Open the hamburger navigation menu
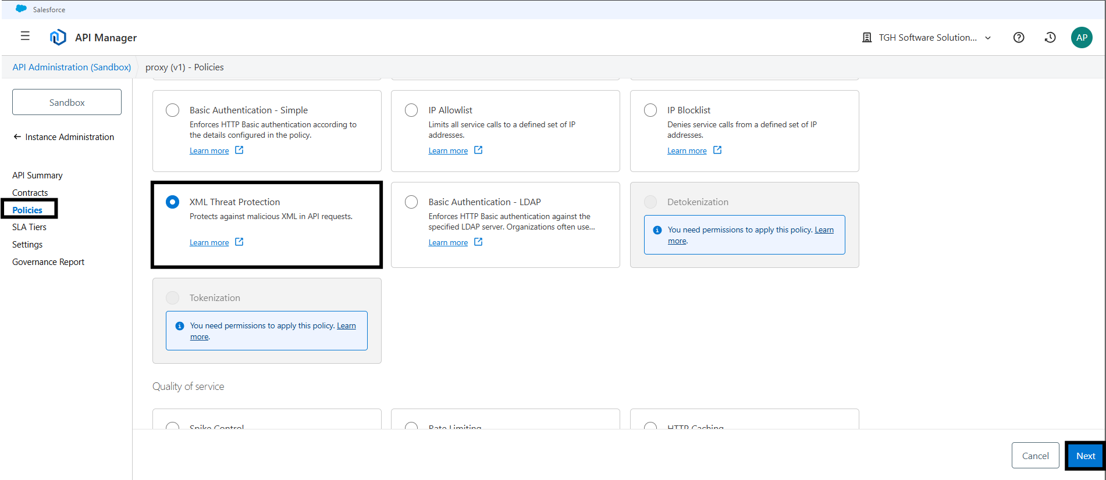 25,37
